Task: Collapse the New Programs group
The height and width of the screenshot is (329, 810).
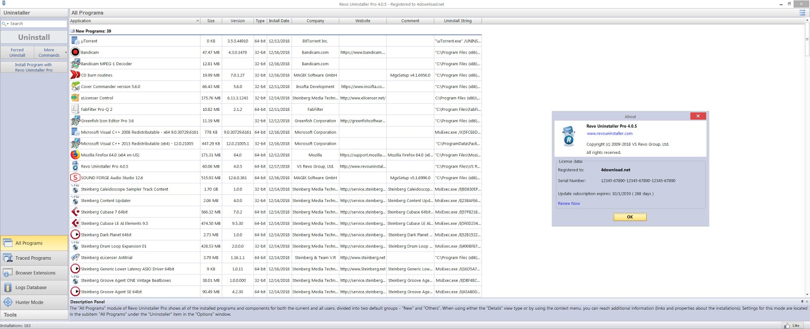Action: [72, 31]
